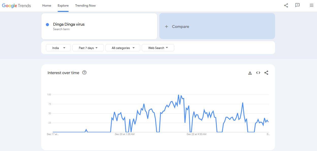Select the Explore tab
Image resolution: width=317 pixels, height=151 pixels.
pyautogui.click(x=63, y=6)
